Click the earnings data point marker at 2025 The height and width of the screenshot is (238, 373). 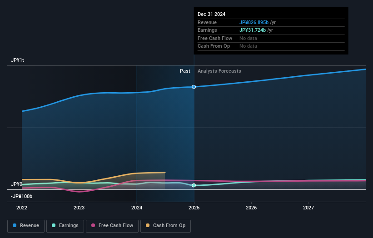pos(194,185)
